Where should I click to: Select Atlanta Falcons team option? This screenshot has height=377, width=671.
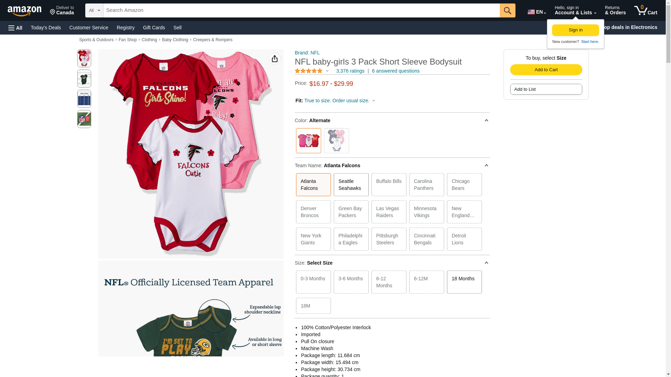click(313, 185)
